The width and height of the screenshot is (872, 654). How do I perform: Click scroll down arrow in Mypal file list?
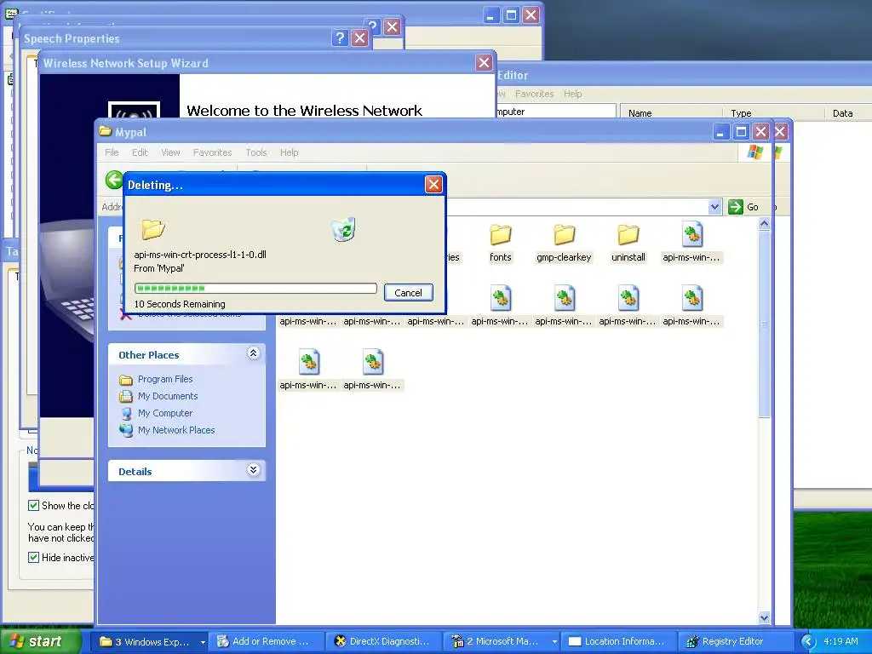coord(764,617)
